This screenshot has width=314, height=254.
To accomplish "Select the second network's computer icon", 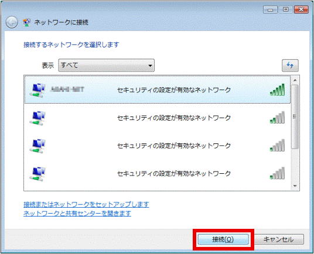I will (x=37, y=118).
